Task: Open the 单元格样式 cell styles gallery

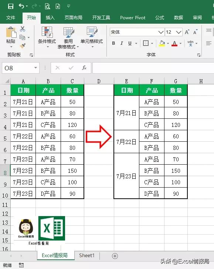Action: pos(92,37)
